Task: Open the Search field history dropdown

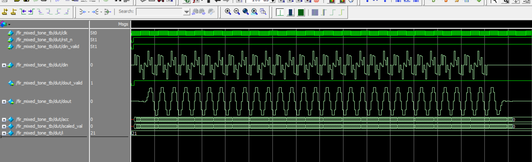Action: pos(187,12)
